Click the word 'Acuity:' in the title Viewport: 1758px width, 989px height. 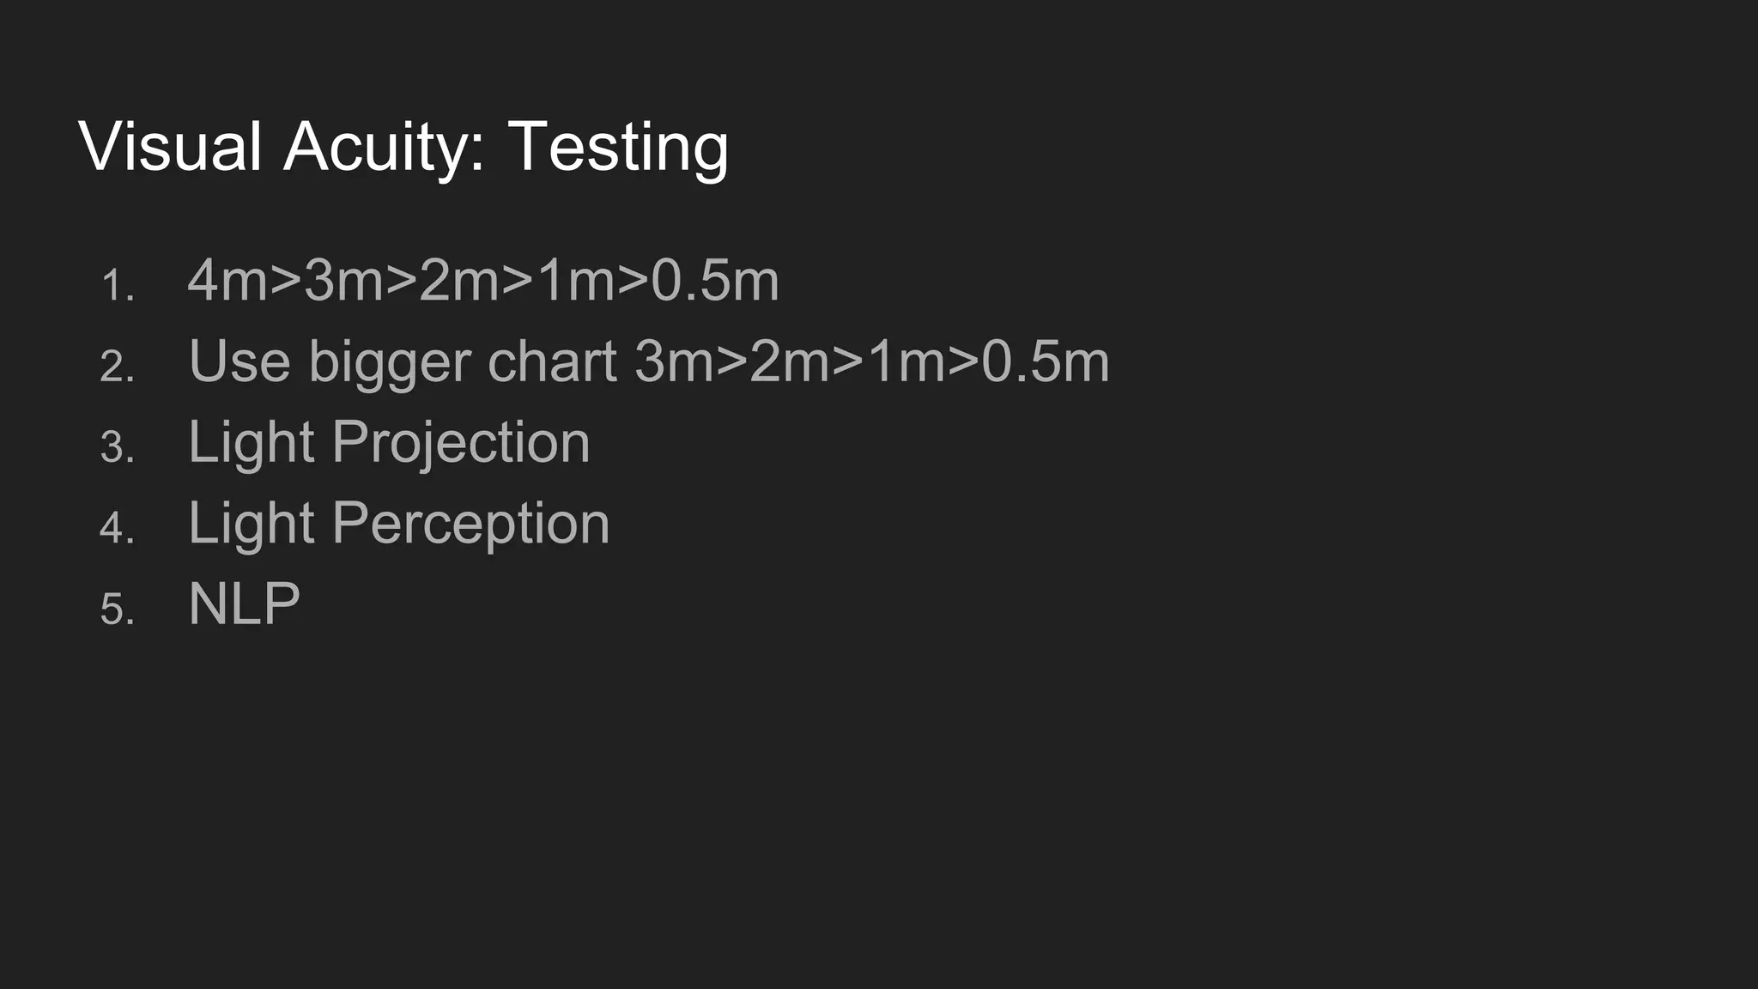click(x=385, y=148)
